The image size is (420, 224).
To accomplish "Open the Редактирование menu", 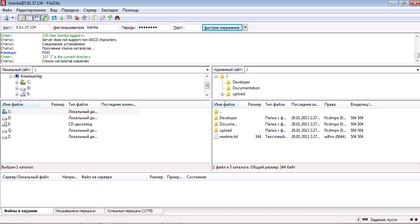I will pos(31,10).
